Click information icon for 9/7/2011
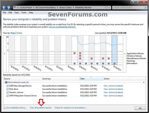This screenshot has height=113, width=149. point(86,64)
